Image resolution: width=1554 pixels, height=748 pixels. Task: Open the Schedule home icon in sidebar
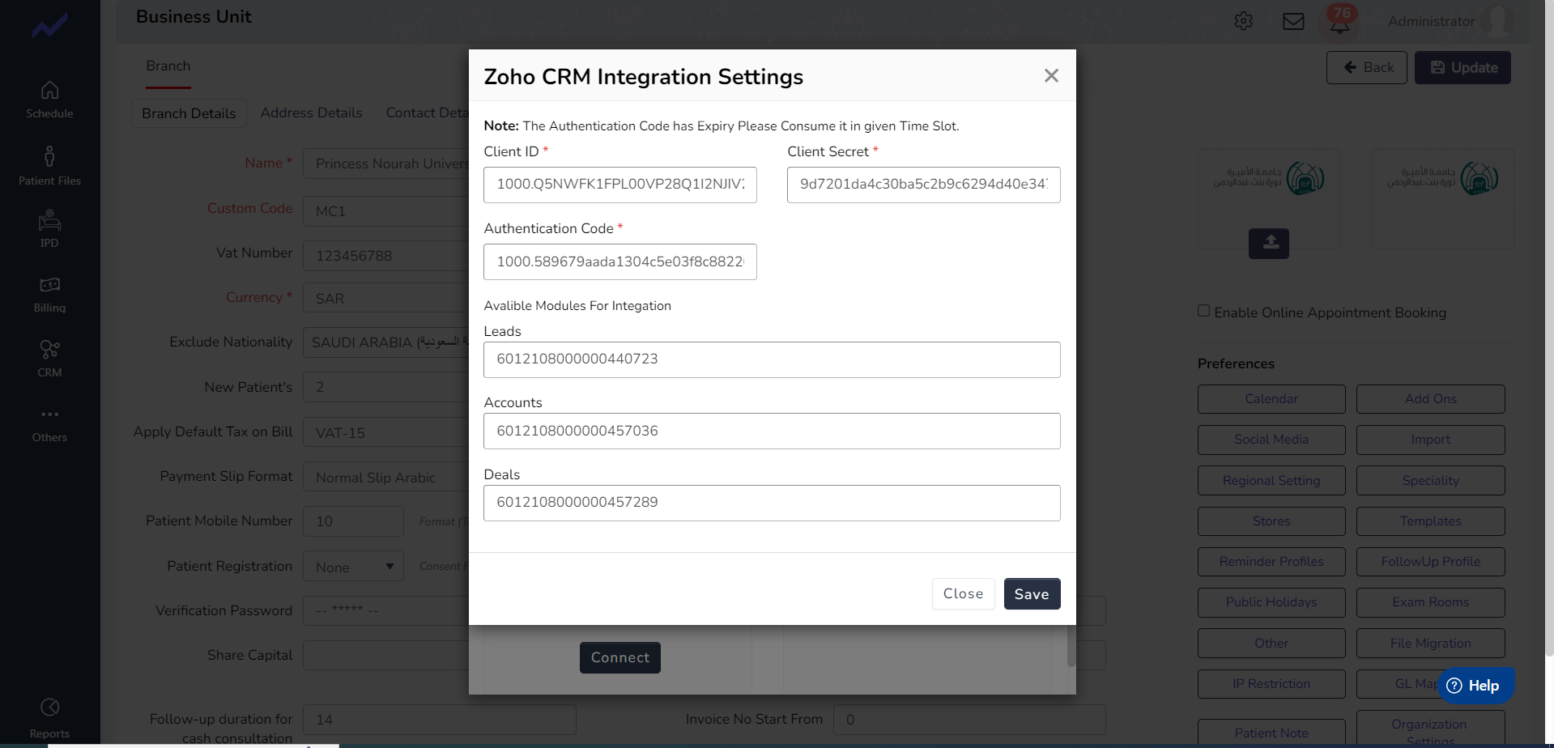click(x=49, y=90)
